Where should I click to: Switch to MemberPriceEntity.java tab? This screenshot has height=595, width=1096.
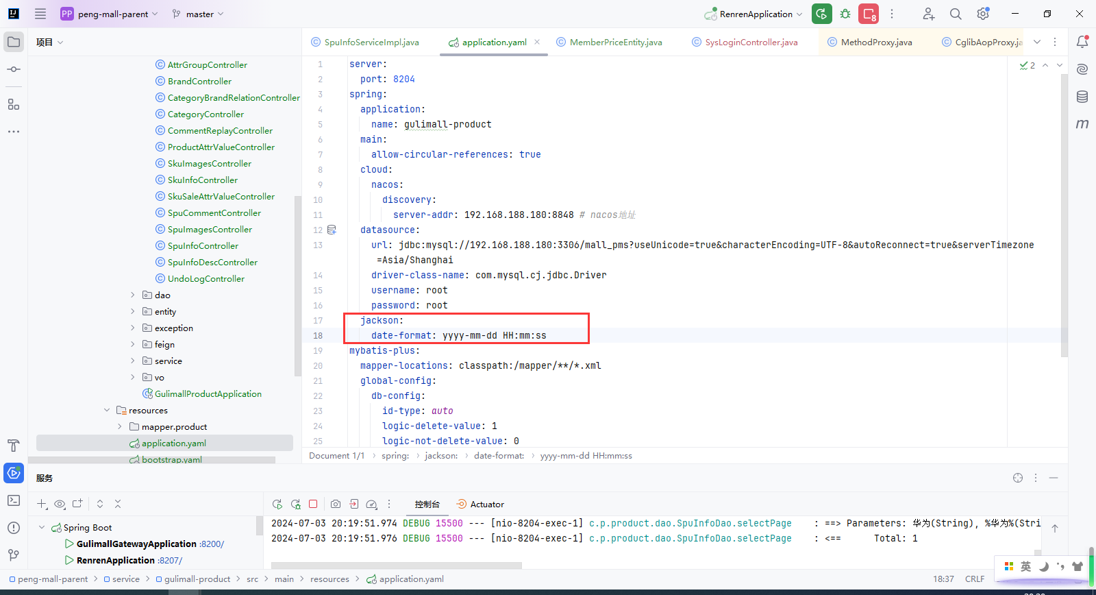pyautogui.click(x=610, y=42)
